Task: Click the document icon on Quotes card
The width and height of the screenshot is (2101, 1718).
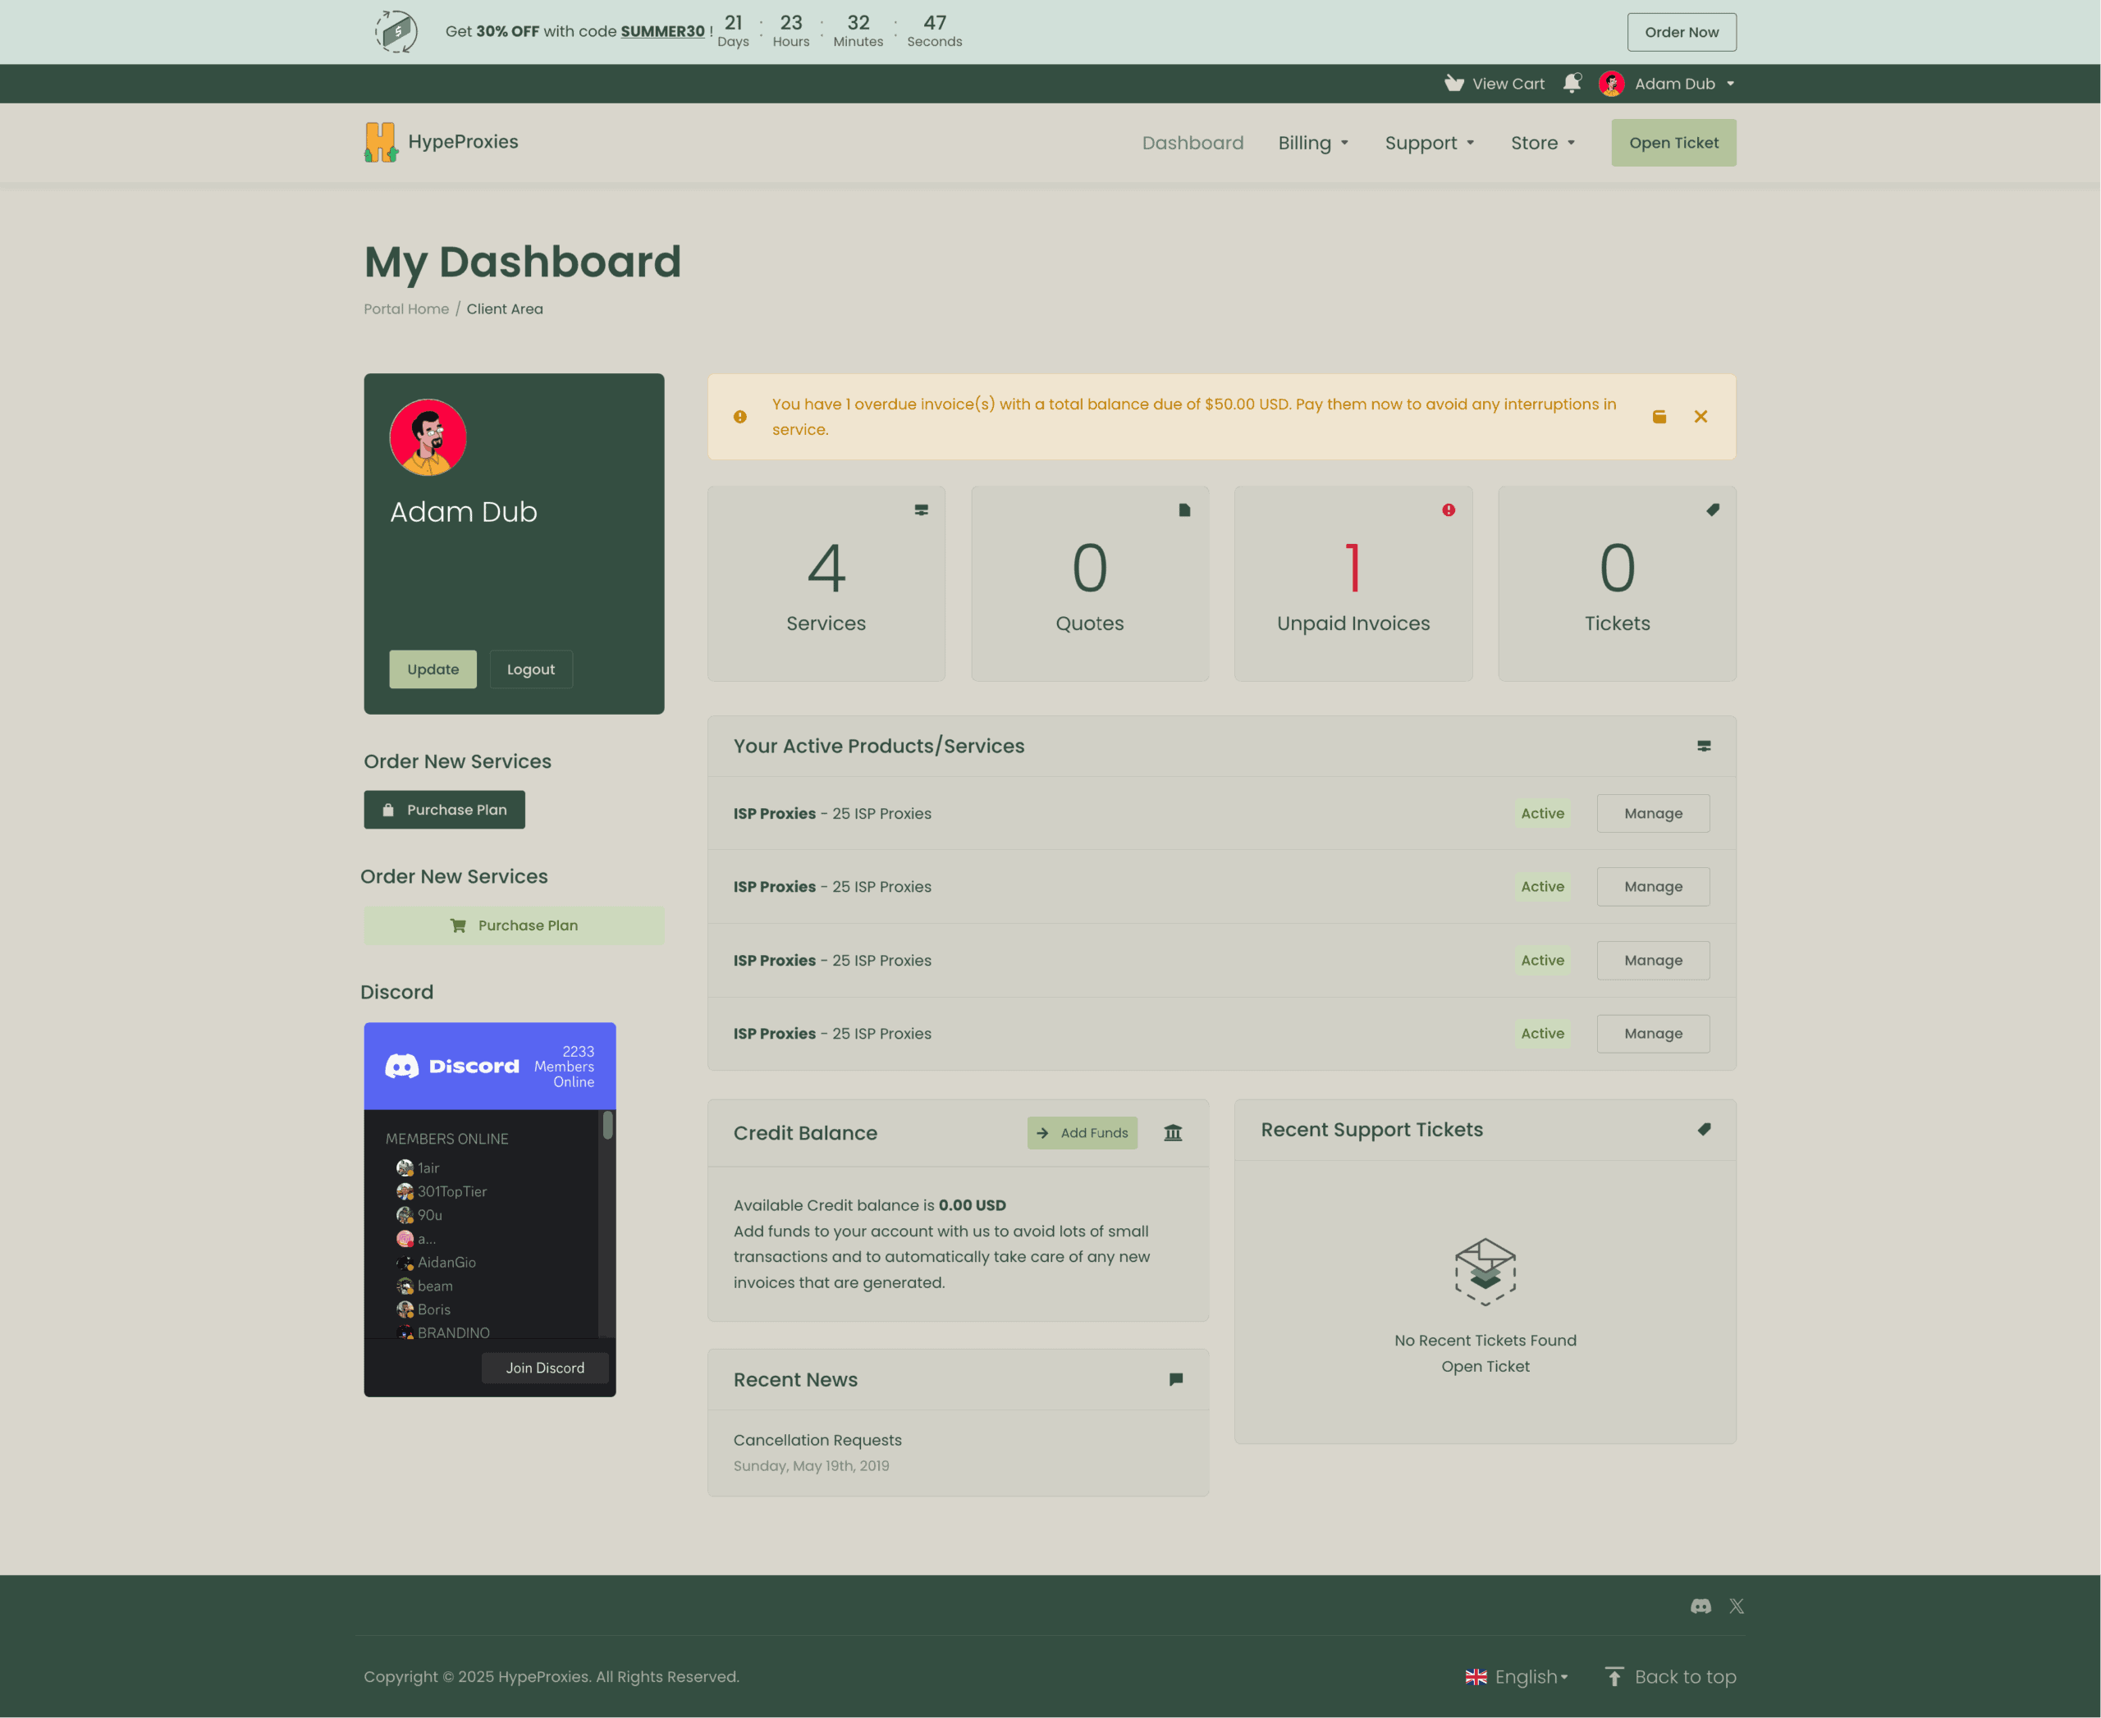Action: (1184, 509)
